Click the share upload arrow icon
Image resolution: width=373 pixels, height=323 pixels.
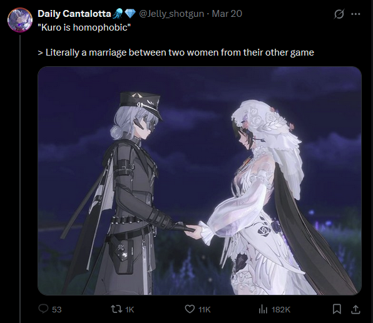355,309
